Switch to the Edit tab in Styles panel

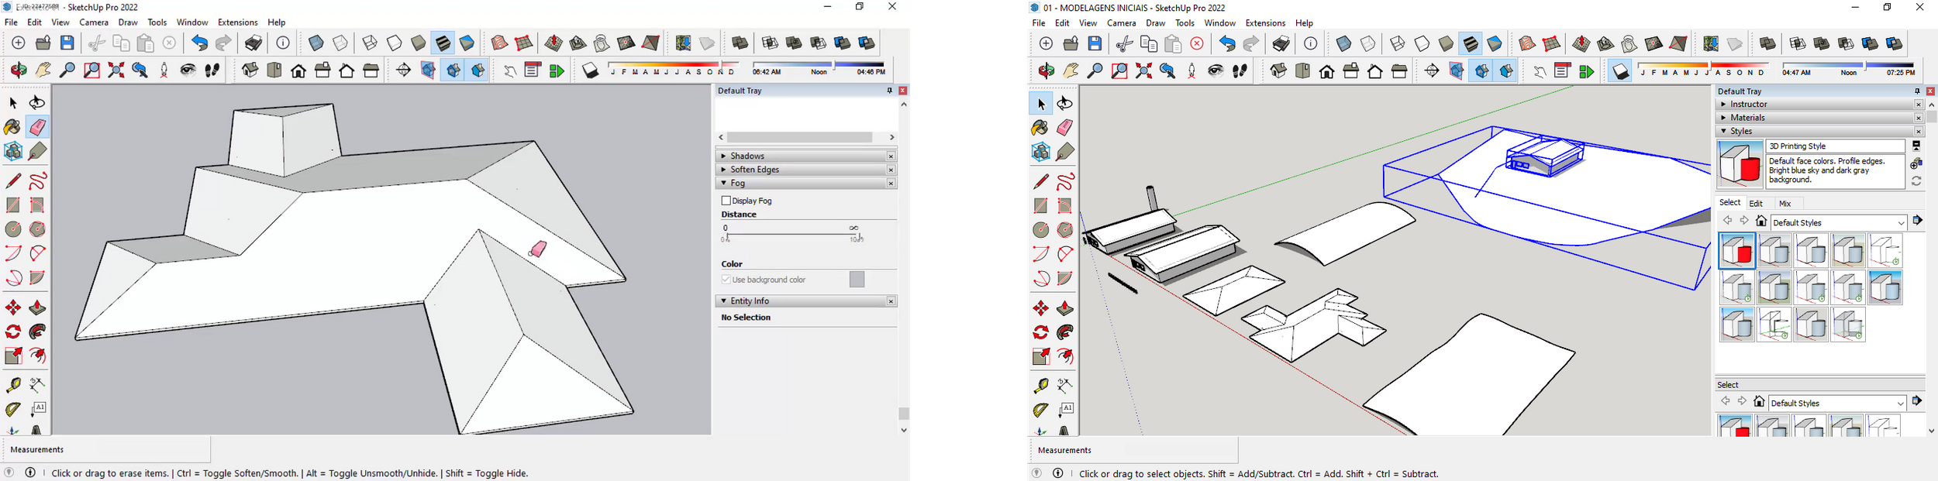pyautogui.click(x=1756, y=204)
